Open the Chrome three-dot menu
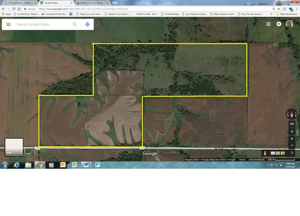 [296, 9]
